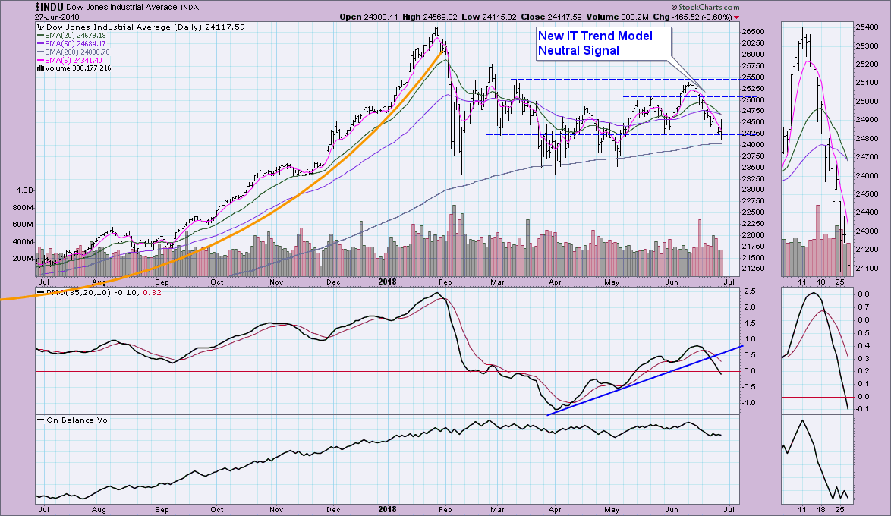The height and width of the screenshot is (516, 891).
Task: Click the date 27-Jun-2018
Action: (x=57, y=17)
